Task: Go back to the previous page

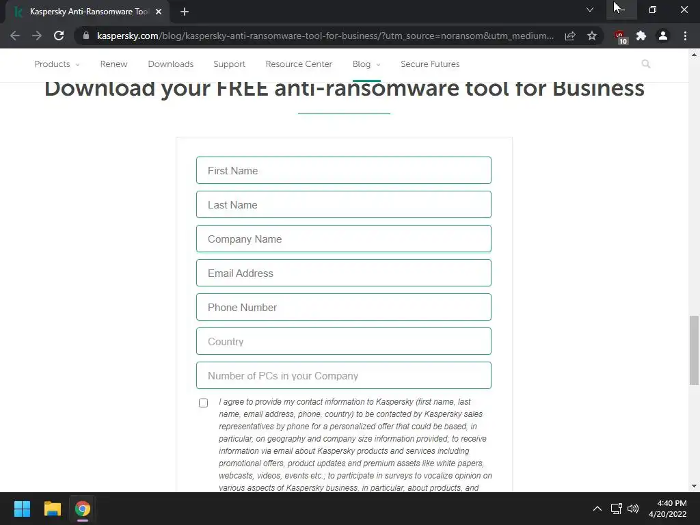Action: click(15, 36)
